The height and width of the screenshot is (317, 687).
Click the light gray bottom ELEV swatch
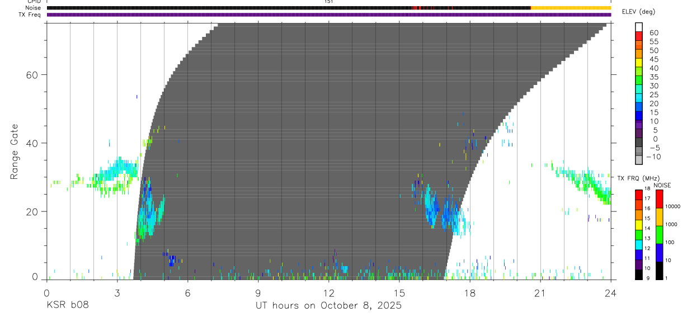639,160
